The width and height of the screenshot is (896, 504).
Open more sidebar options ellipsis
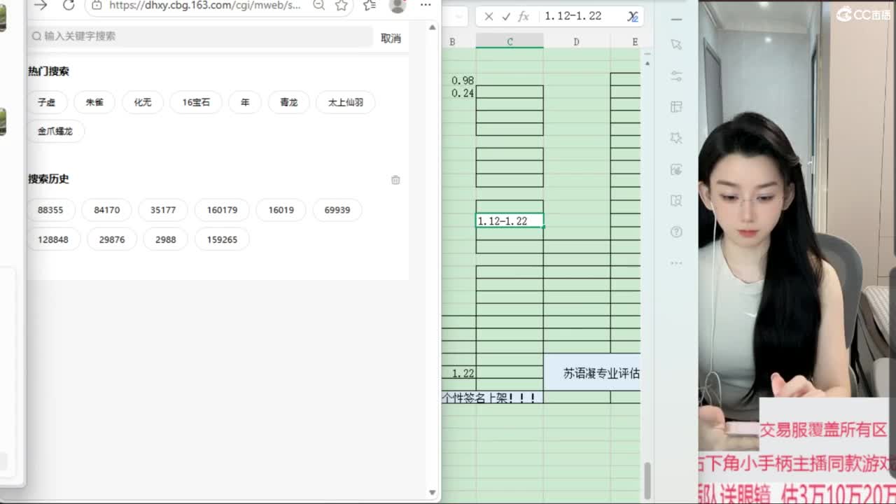(x=675, y=263)
